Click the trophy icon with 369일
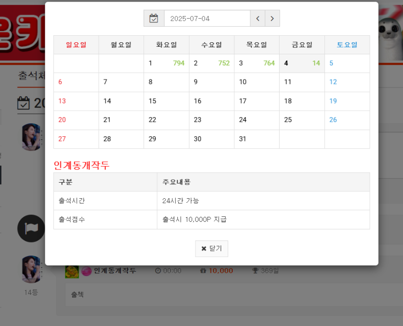The width and height of the screenshot is (403, 326). pyautogui.click(x=255, y=271)
